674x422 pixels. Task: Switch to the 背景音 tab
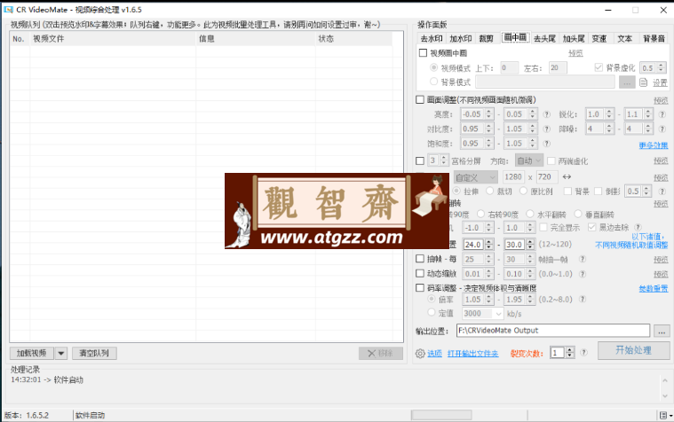tap(654, 39)
